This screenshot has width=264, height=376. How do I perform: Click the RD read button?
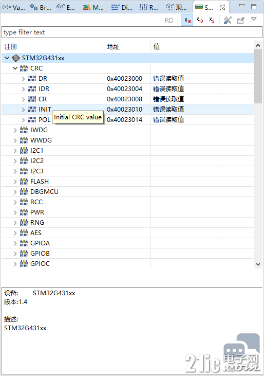tap(169, 21)
